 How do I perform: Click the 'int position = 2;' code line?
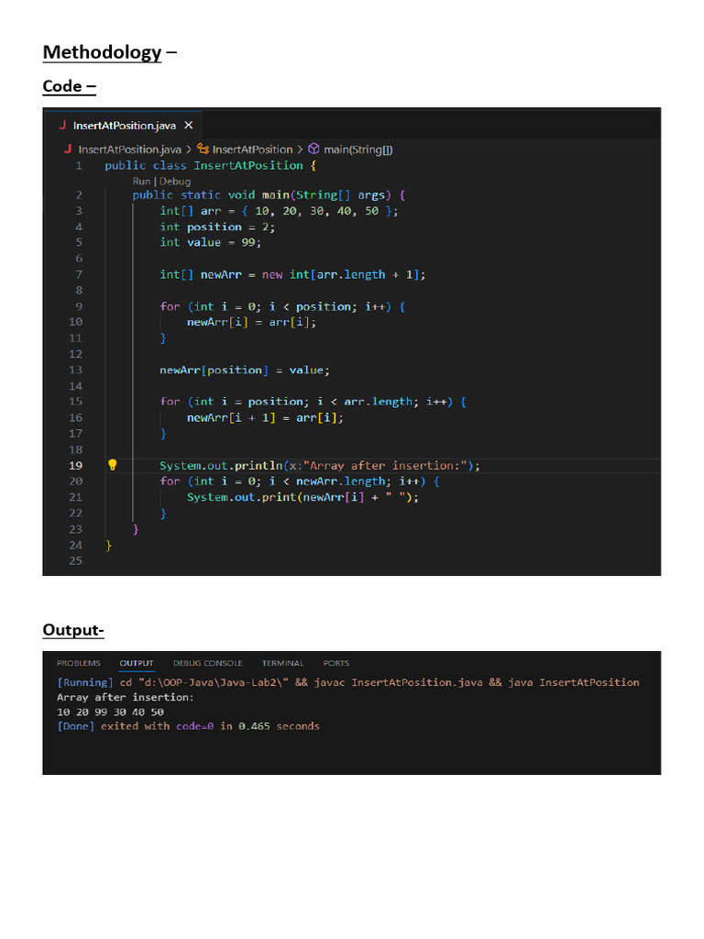pyautogui.click(x=217, y=227)
